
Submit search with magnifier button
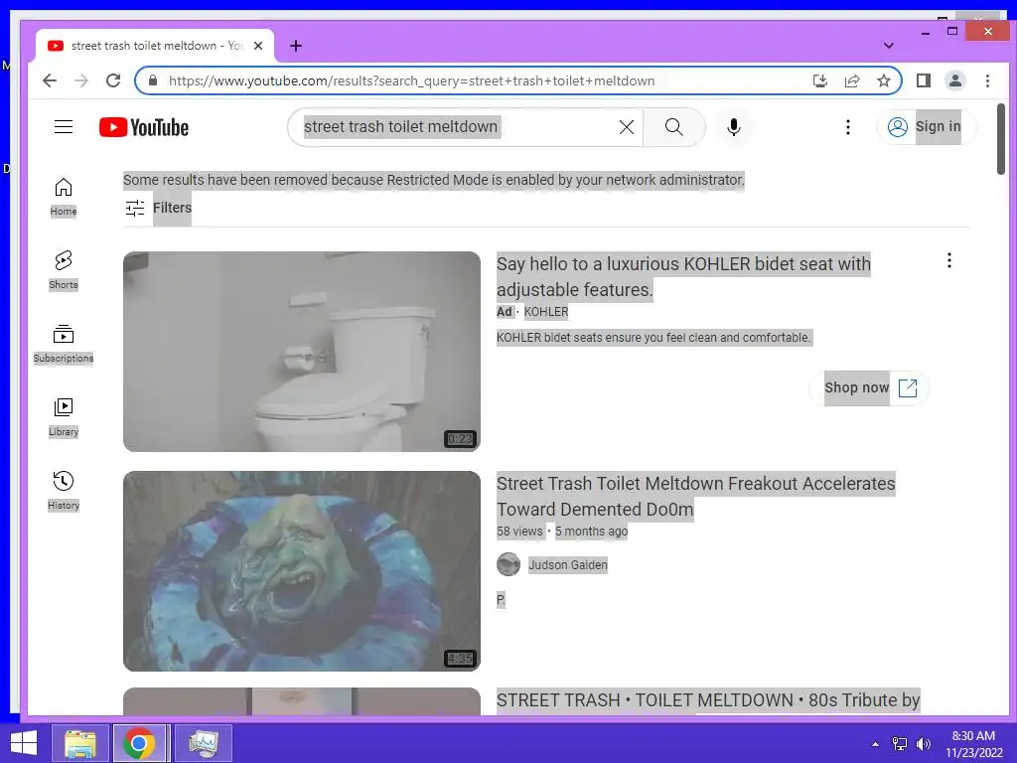(674, 127)
